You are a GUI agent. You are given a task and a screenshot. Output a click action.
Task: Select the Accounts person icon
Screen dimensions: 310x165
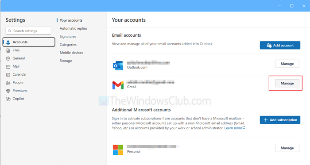click(8, 42)
